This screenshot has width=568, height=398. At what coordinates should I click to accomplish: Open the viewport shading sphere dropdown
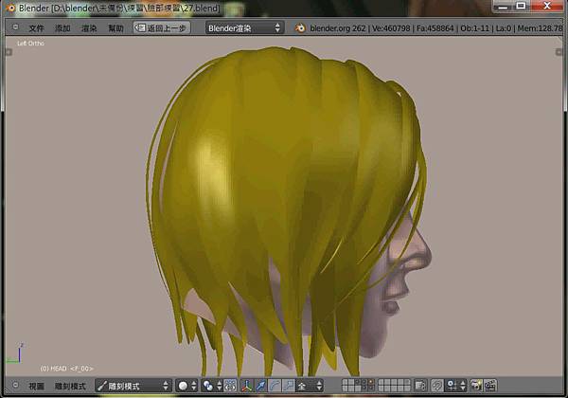[x=186, y=386]
